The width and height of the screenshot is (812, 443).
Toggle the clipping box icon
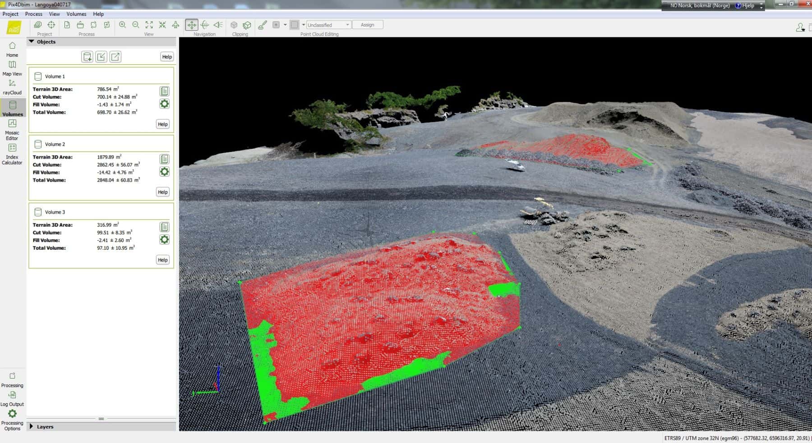(x=234, y=25)
